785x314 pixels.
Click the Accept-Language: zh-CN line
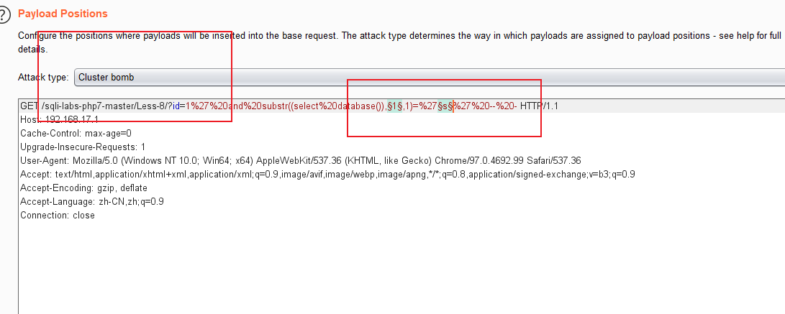92,202
